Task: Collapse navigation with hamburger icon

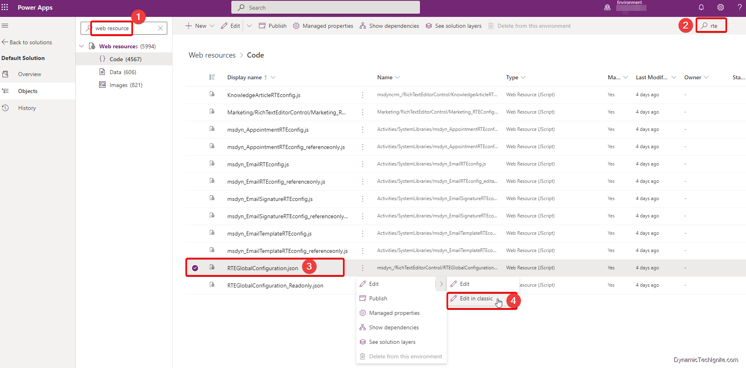Action: [5, 26]
